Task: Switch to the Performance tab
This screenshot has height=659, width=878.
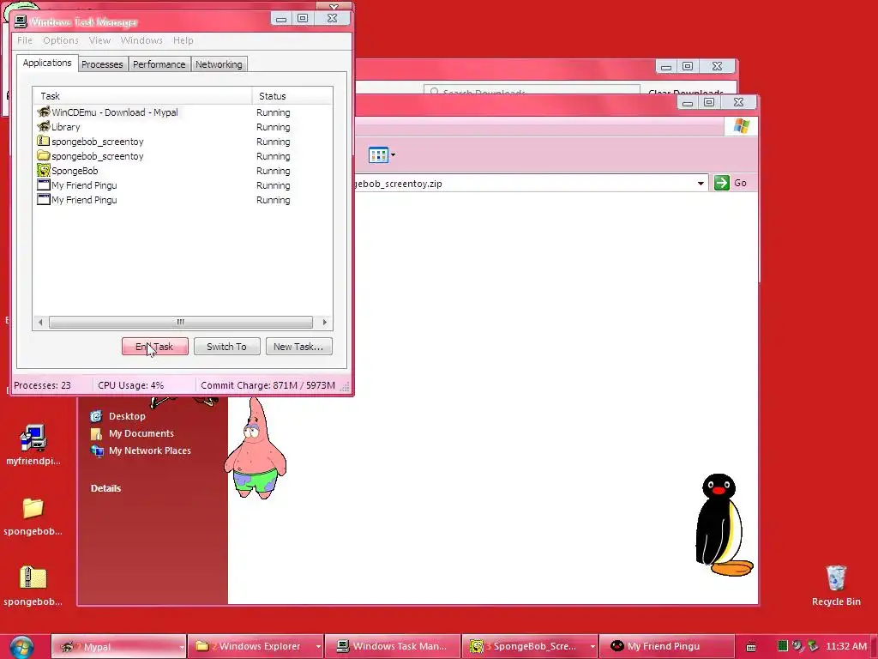Action: click(x=159, y=64)
